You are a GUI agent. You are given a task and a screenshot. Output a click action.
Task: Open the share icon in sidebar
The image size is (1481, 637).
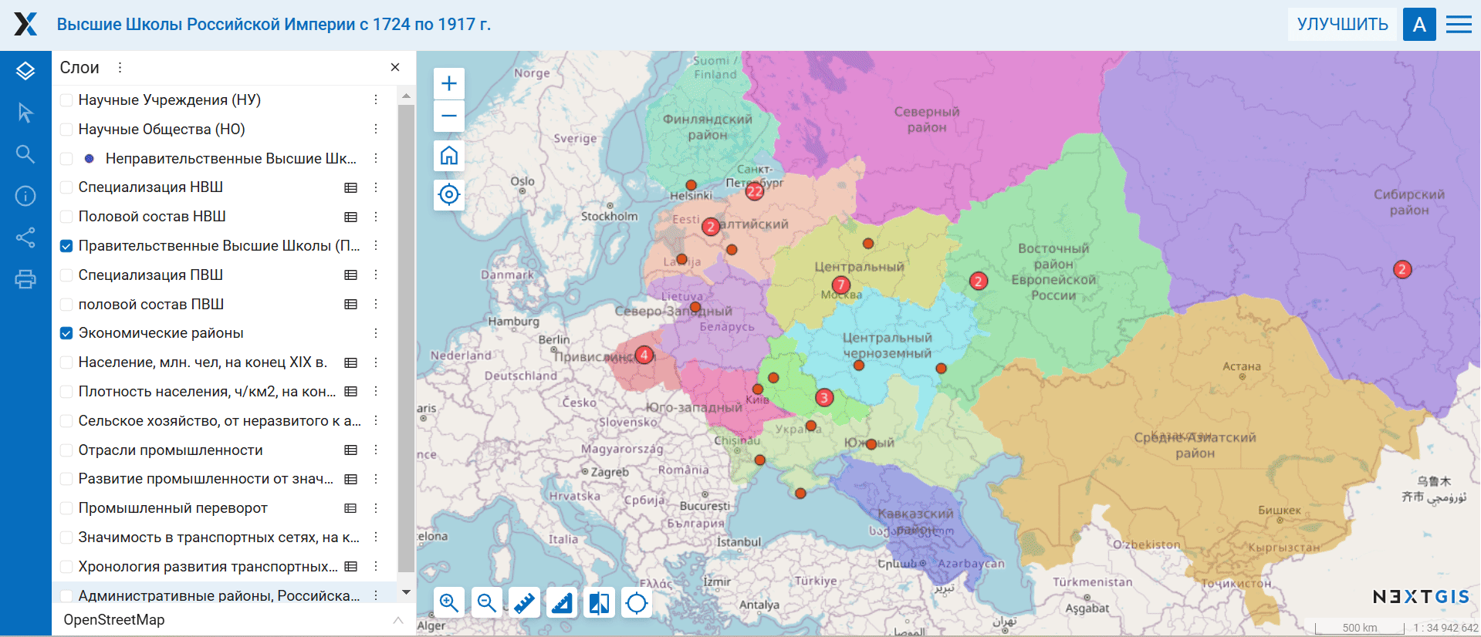(x=25, y=238)
